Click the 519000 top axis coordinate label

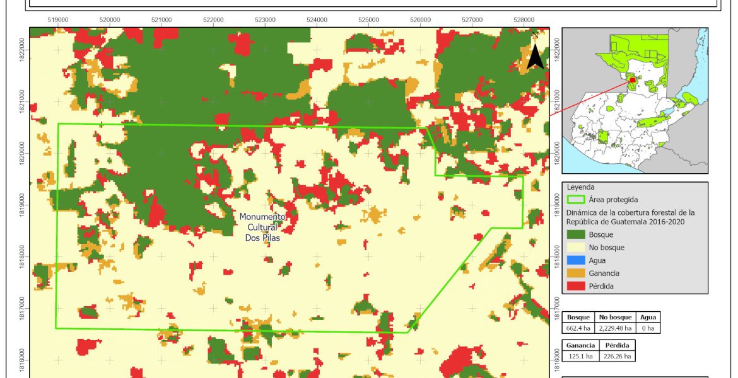point(59,20)
